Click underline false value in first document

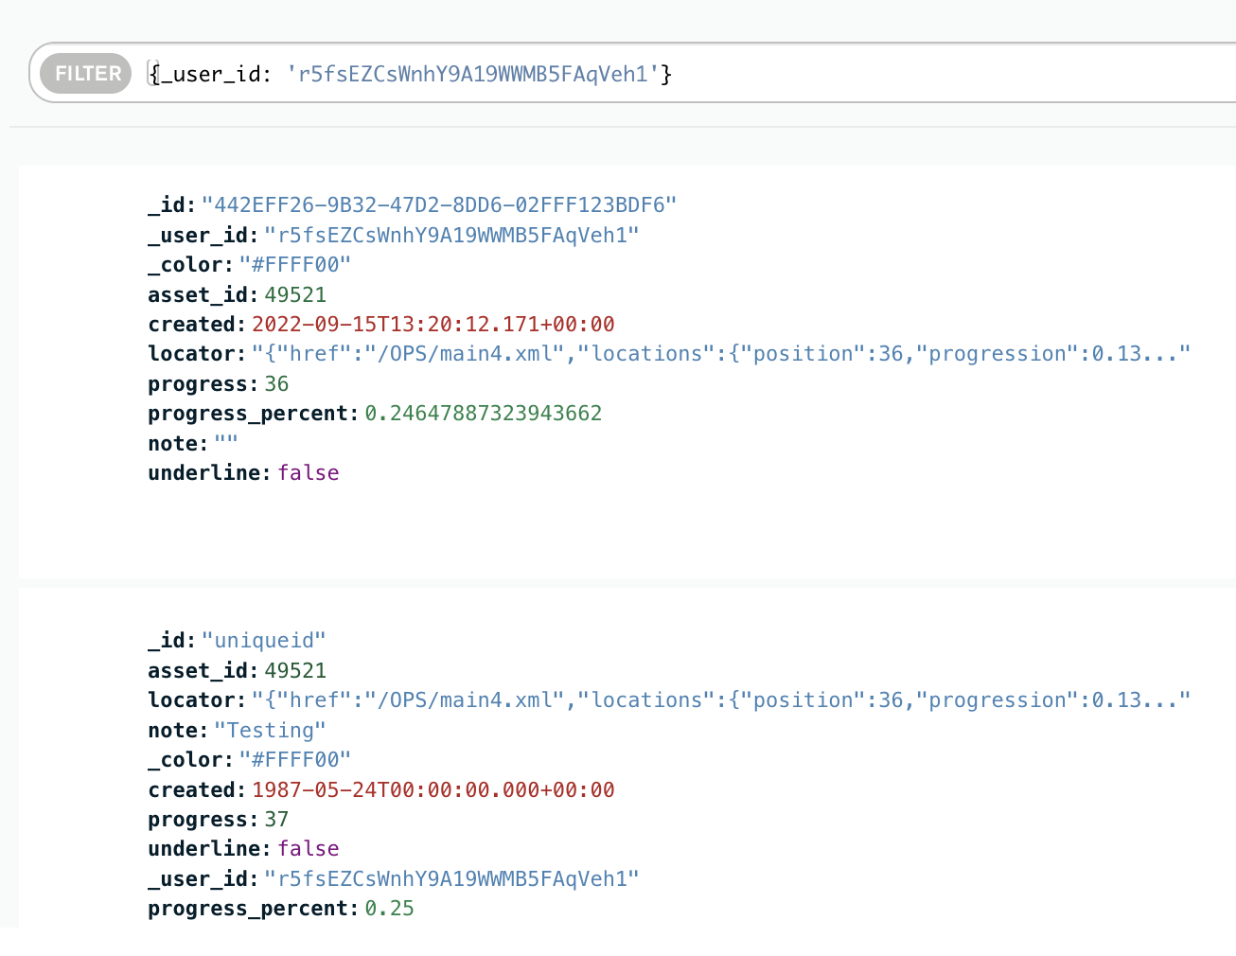point(308,473)
